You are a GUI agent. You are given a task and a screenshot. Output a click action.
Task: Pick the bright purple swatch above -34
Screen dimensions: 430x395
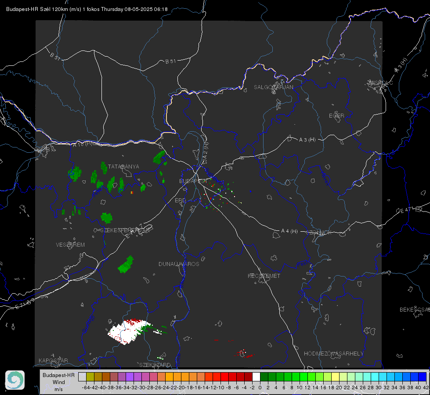130,377
